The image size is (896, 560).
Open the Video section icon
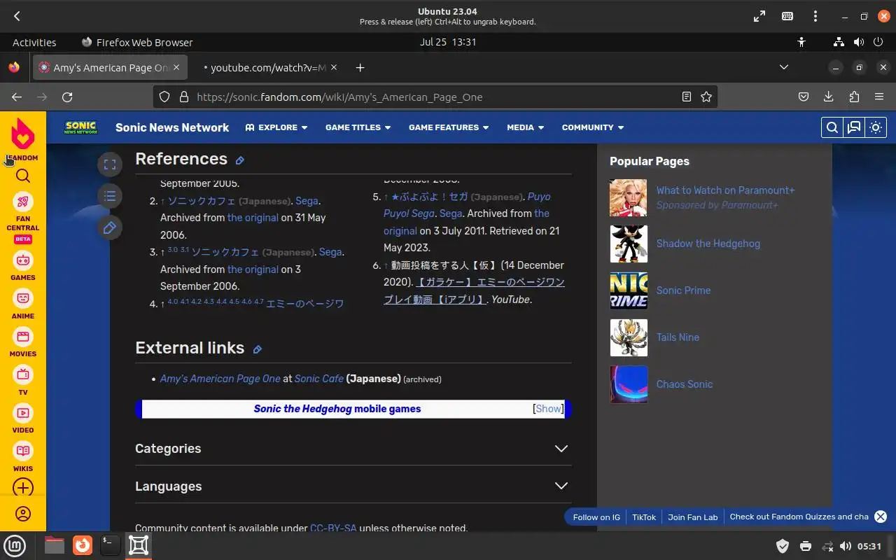pyautogui.click(x=23, y=419)
